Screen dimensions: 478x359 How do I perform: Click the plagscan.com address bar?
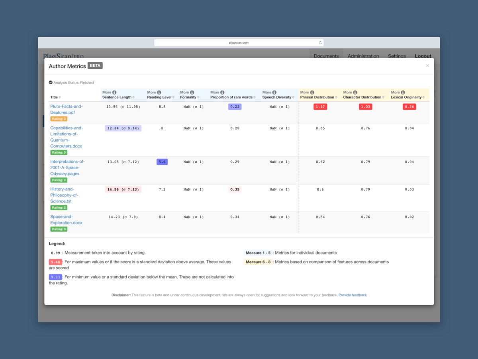pyautogui.click(x=239, y=43)
